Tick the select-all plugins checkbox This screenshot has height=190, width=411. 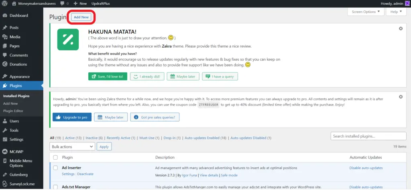[x=55, y=157]
